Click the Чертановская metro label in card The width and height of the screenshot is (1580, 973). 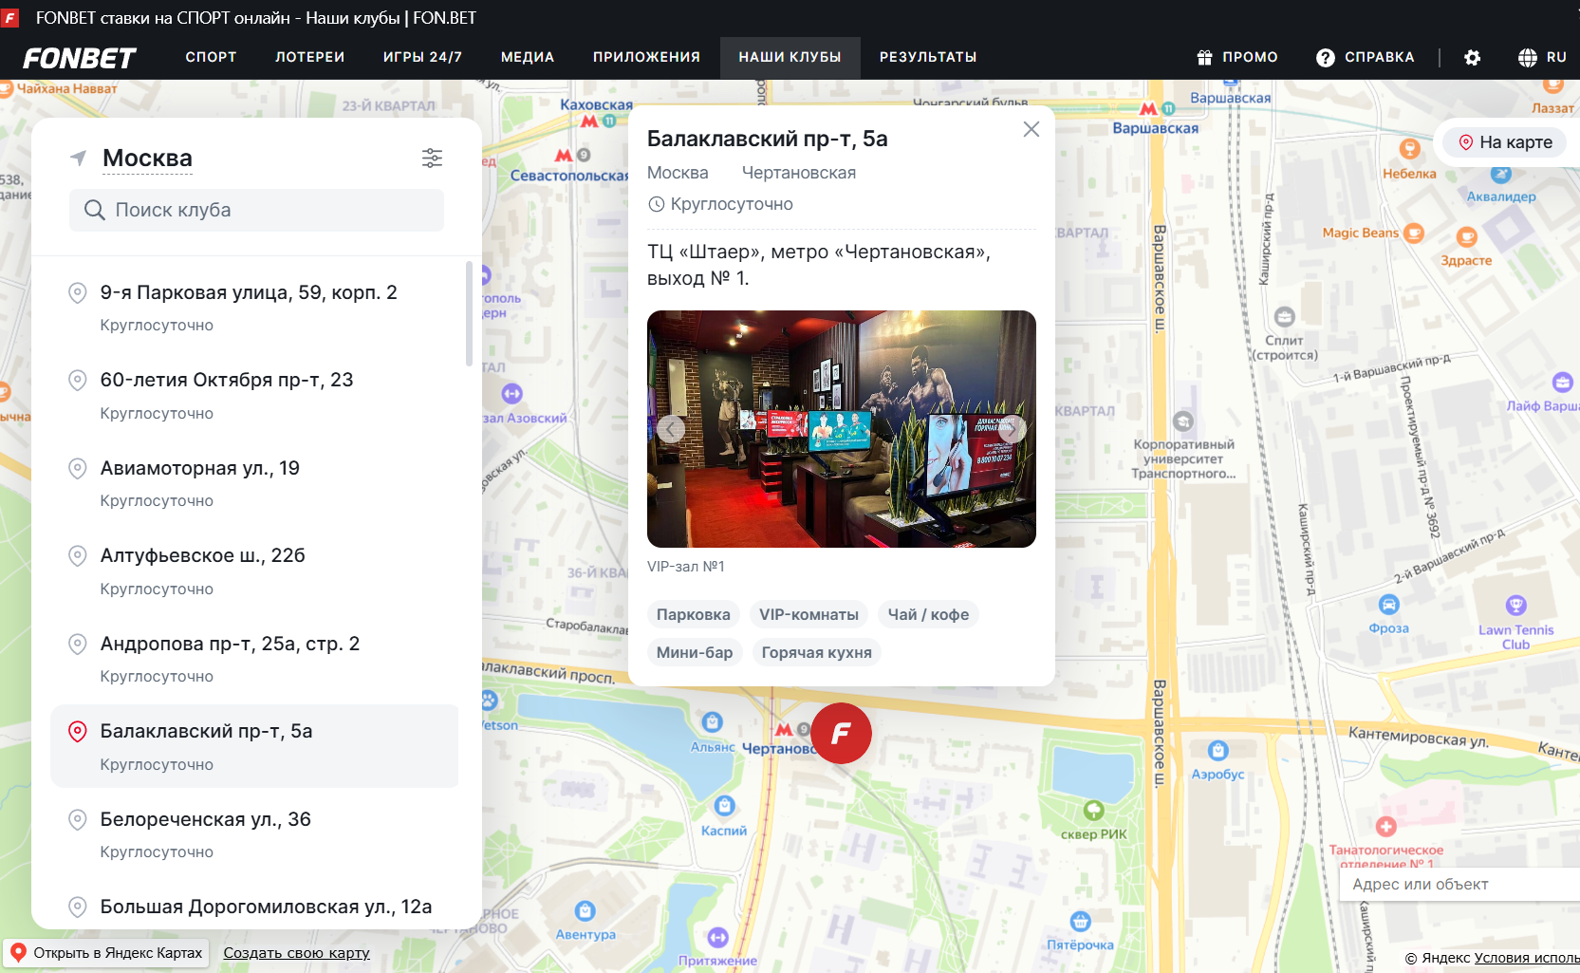pyautogui.click(x=799, y=173)
